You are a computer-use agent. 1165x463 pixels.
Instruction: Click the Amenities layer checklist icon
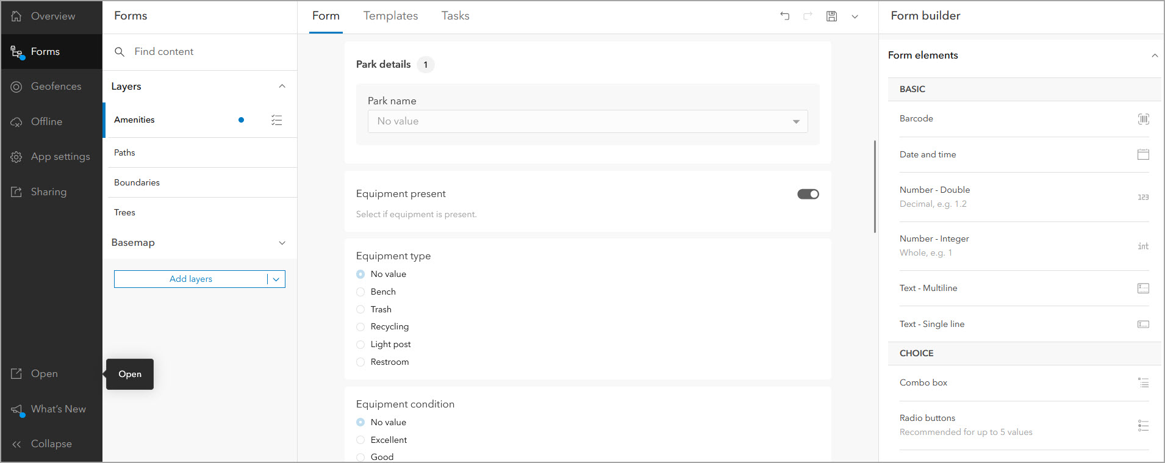tap(276, 120)
